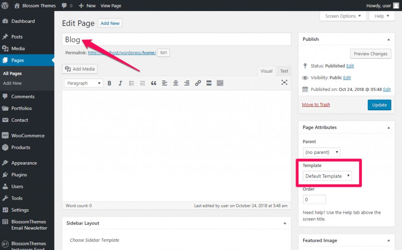The width and height of the screenshot is (402, 250).
Task: Click the Update button to save
Action: (379, 105)
